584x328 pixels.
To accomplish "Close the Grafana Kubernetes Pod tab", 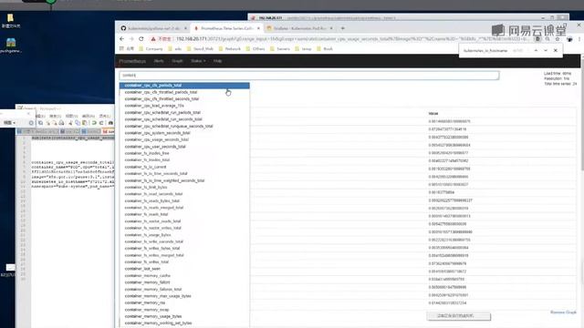I will tap(331, 28).
